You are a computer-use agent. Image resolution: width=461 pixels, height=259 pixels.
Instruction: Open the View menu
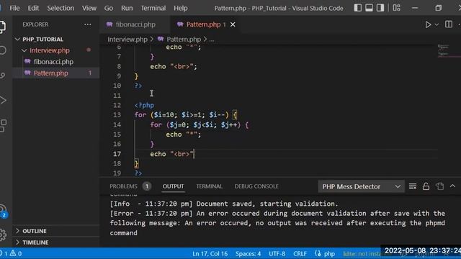coord(89,8)
